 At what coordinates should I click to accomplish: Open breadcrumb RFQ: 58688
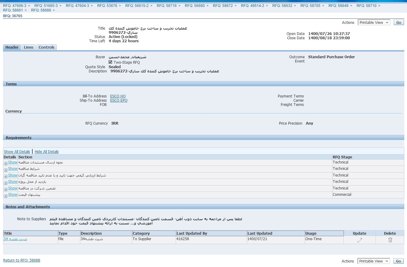(x=41, y=10)
